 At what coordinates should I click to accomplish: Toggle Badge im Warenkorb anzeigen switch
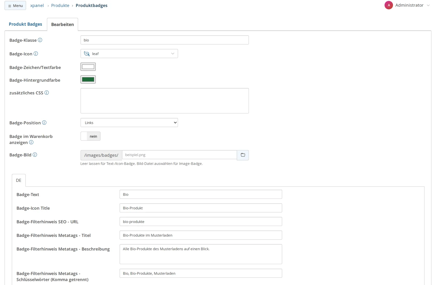91,136
